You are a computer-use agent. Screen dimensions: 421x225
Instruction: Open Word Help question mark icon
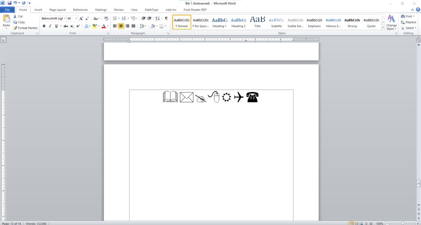click(x=418, y=9)
